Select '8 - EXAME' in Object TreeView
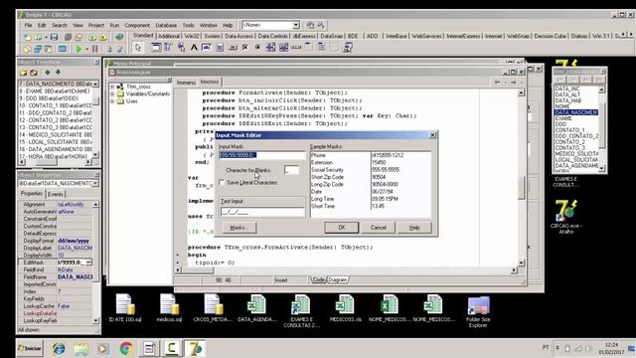This screenshot has width=636, height=358. coord(56,90)
